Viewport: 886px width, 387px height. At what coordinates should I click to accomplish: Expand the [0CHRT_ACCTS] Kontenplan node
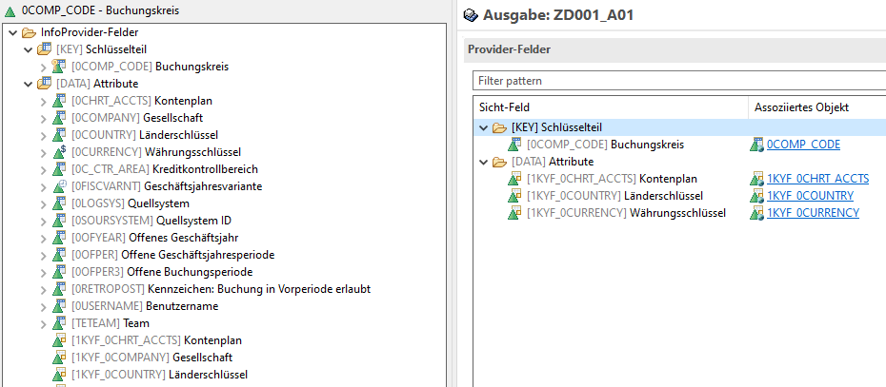(44, 101)
